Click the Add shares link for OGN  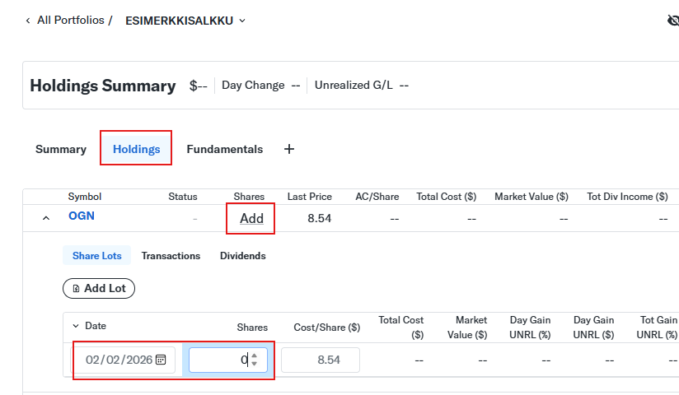(x=251, y=218)
